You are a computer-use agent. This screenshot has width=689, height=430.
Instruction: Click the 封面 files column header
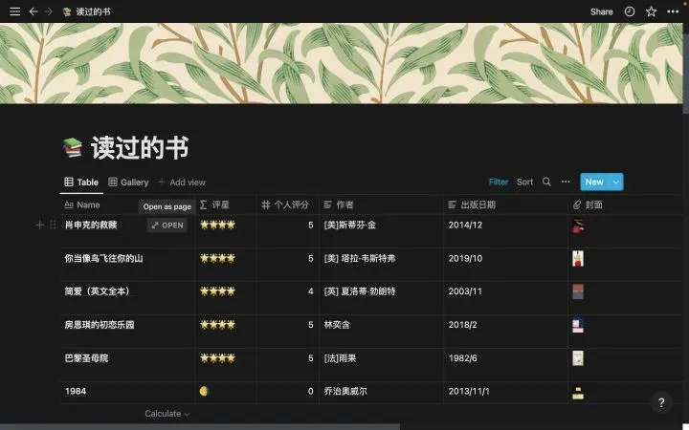625,204
